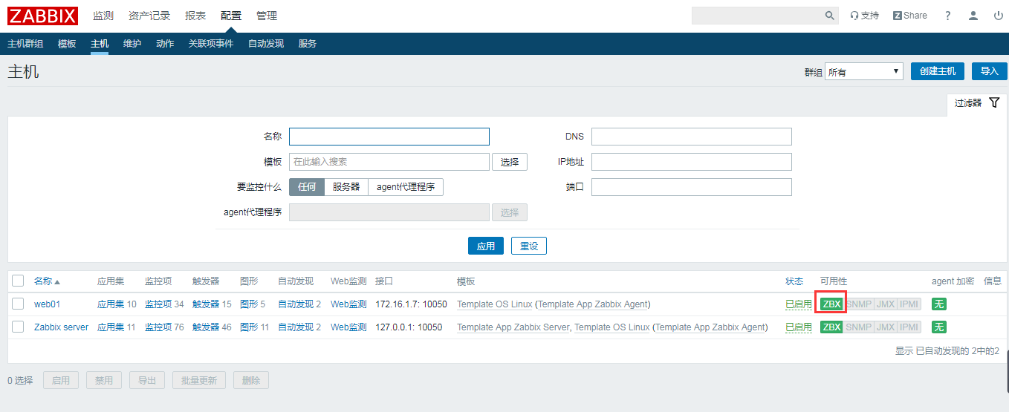Go to the 维护 submenu
The image size is (1009, 412).
132,44
